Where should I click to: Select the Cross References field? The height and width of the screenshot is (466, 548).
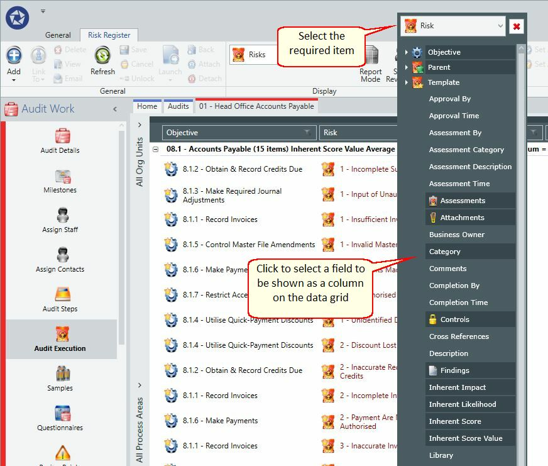471,336
